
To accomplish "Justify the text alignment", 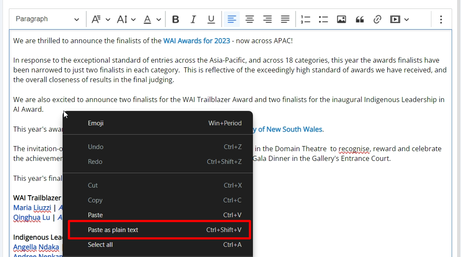I will point(285,19).
